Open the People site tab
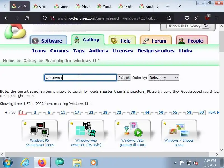This screenshot has width=224, height=168. tap(192, 41)
